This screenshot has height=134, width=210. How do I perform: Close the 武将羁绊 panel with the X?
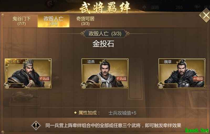pyautogui.click(x=205, y=16)
